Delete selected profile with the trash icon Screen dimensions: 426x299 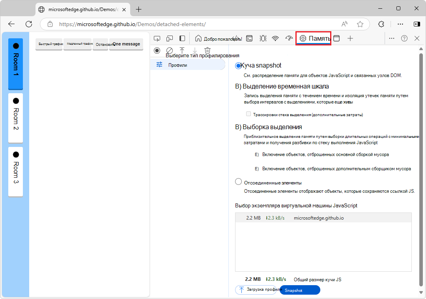coord(207,51)
